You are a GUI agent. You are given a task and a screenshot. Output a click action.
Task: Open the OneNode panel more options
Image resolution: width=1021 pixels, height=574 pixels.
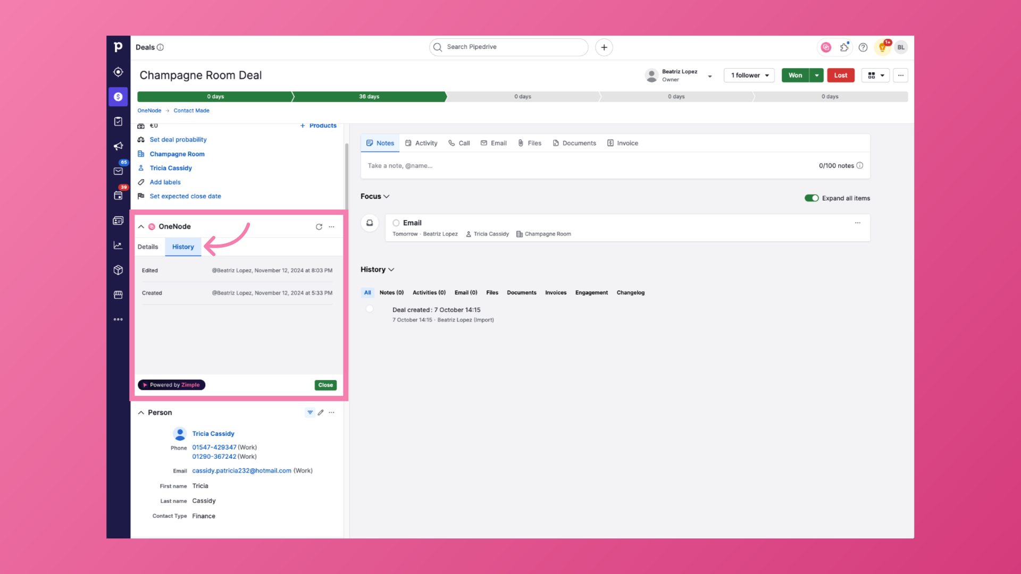coord(332,227)
